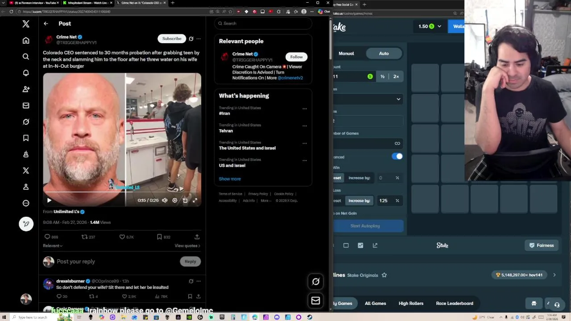Open Explore search icon in X sidebar
The height and width of the screenshot is (321, 571).
click(x=26, y=57)
